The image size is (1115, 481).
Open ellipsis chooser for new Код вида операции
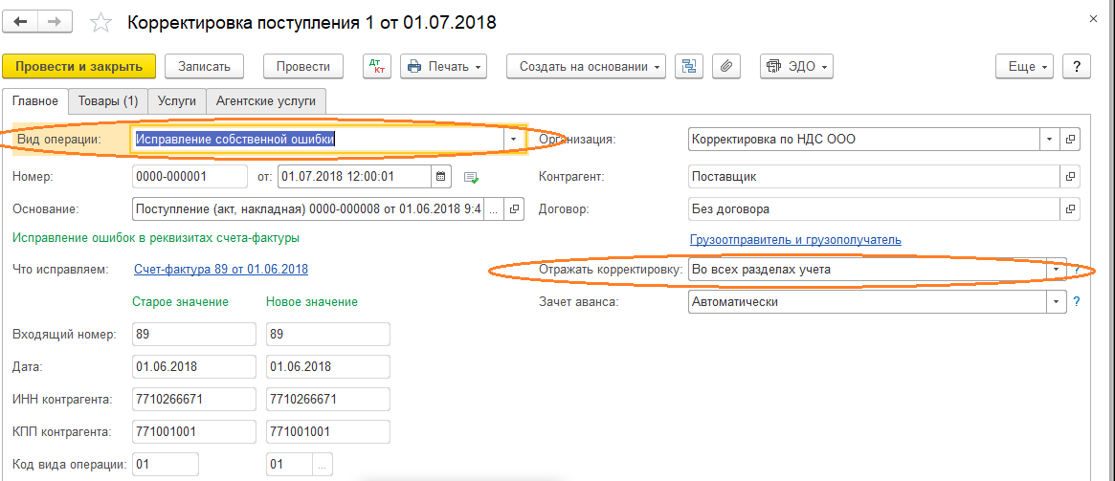(x=323, y=466)
